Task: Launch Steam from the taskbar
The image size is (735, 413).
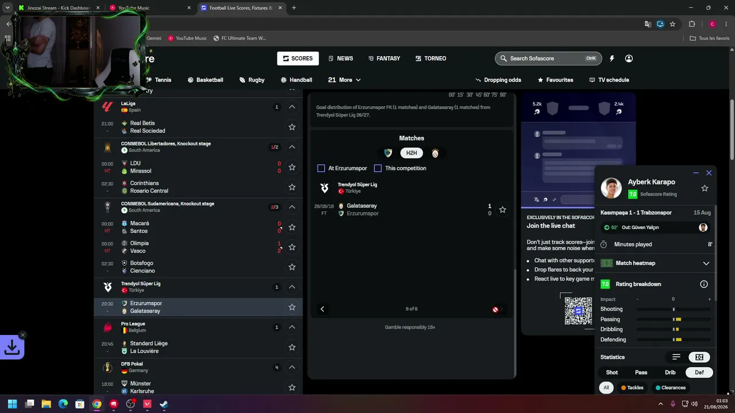Action: point(164,404)
